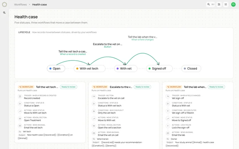
Task: Open the settings sliders icon in top bar
Action: click(x=226, y=4)
